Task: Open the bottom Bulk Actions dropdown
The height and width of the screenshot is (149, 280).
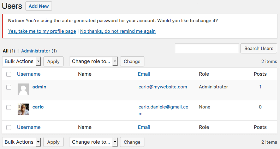Action: 22,142
